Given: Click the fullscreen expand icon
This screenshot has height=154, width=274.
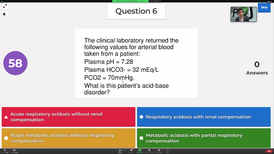Looking at the screenshot, I should (x=5, y=6).
